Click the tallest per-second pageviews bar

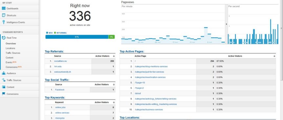(x=271, y=31)
